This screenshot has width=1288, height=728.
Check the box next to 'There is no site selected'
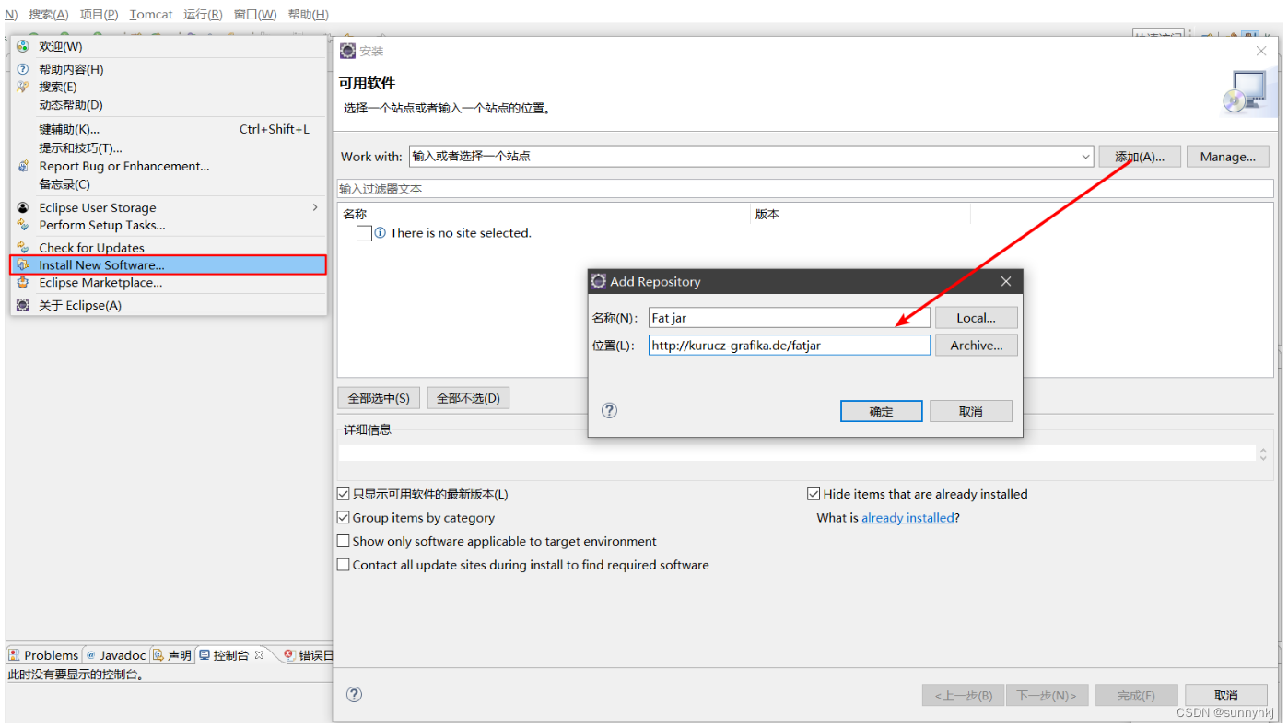tap(364, 233)
